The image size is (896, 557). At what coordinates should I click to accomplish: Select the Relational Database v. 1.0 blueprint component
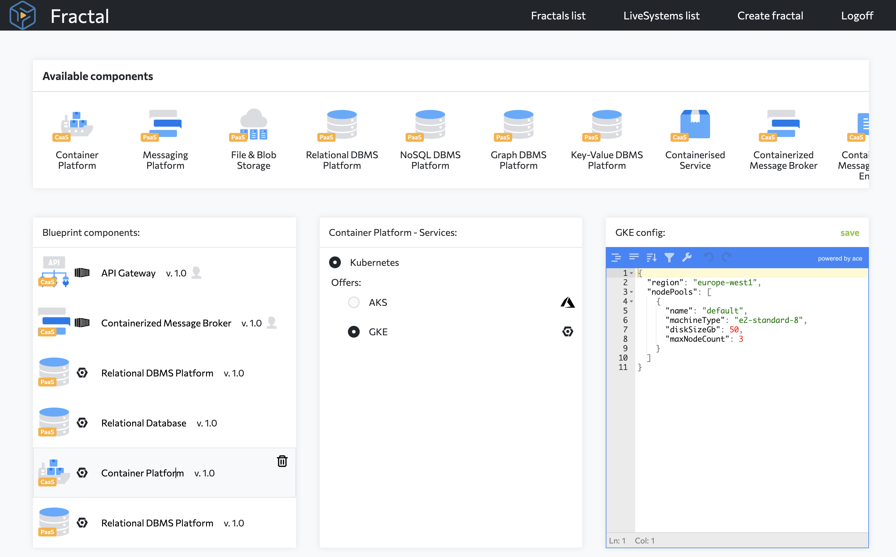tap(143, 423)
